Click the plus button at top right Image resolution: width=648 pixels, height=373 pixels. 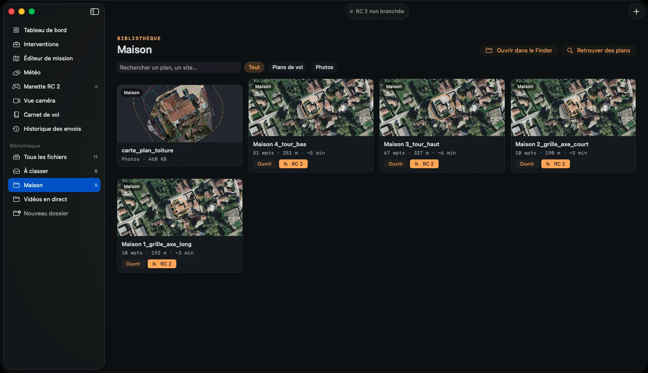pos(636,12)
